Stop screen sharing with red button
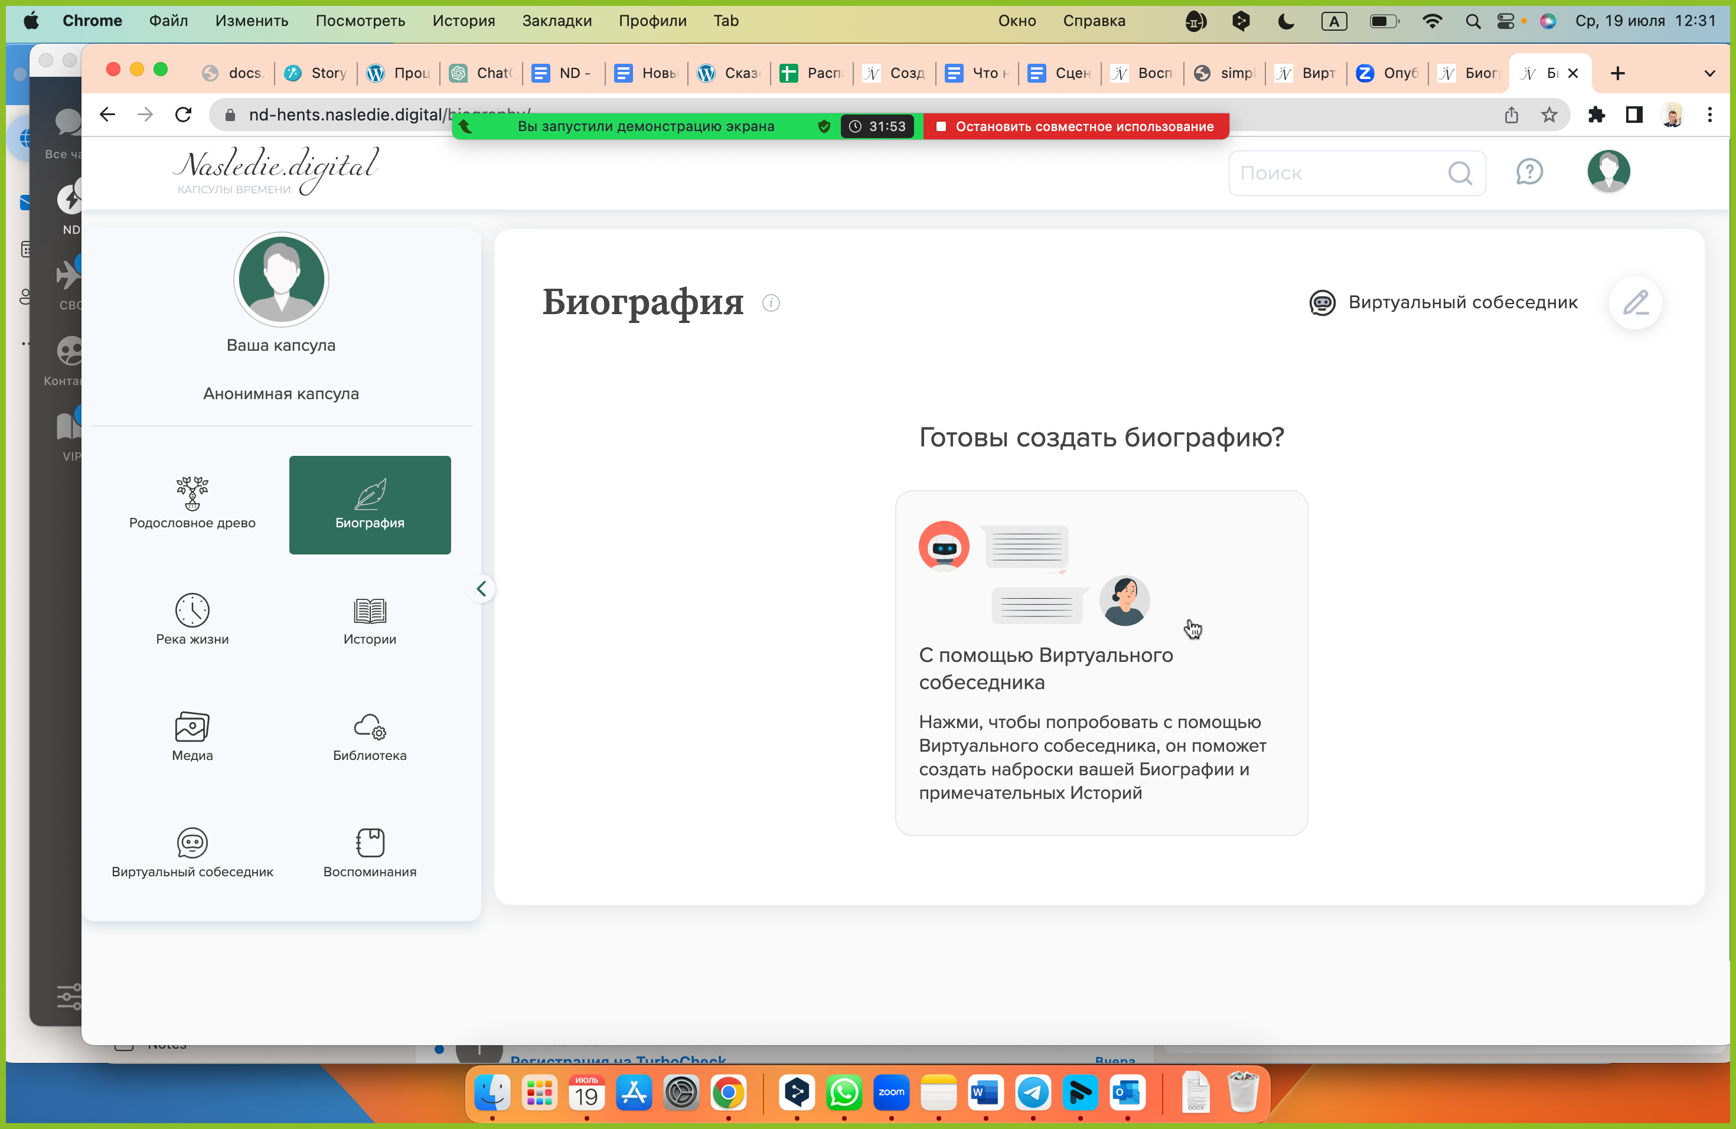Screen dimensions: 1736x1129 [1076, 126]
